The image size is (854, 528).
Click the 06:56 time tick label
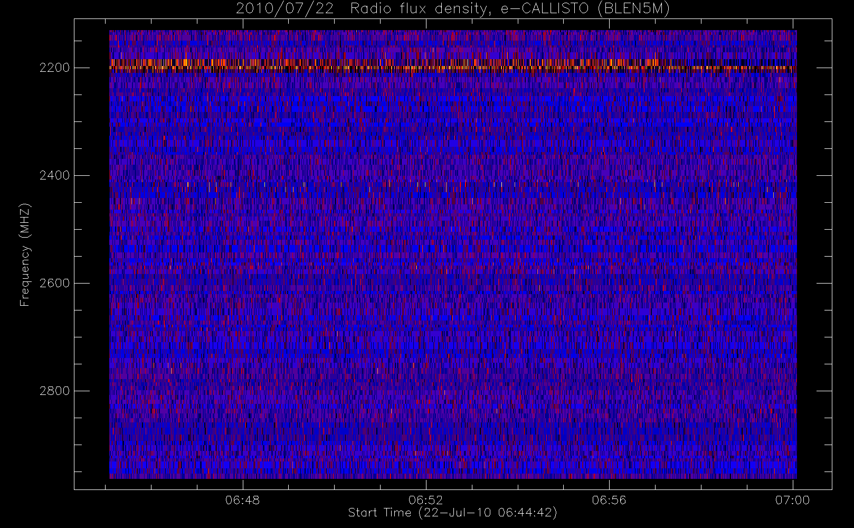click(x=609, y=499)
